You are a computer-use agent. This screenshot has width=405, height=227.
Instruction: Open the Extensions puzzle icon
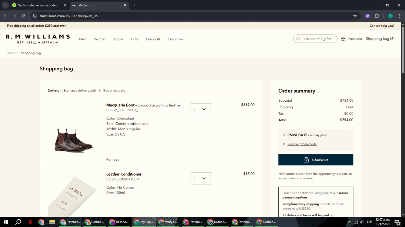[x=377, y=16]
